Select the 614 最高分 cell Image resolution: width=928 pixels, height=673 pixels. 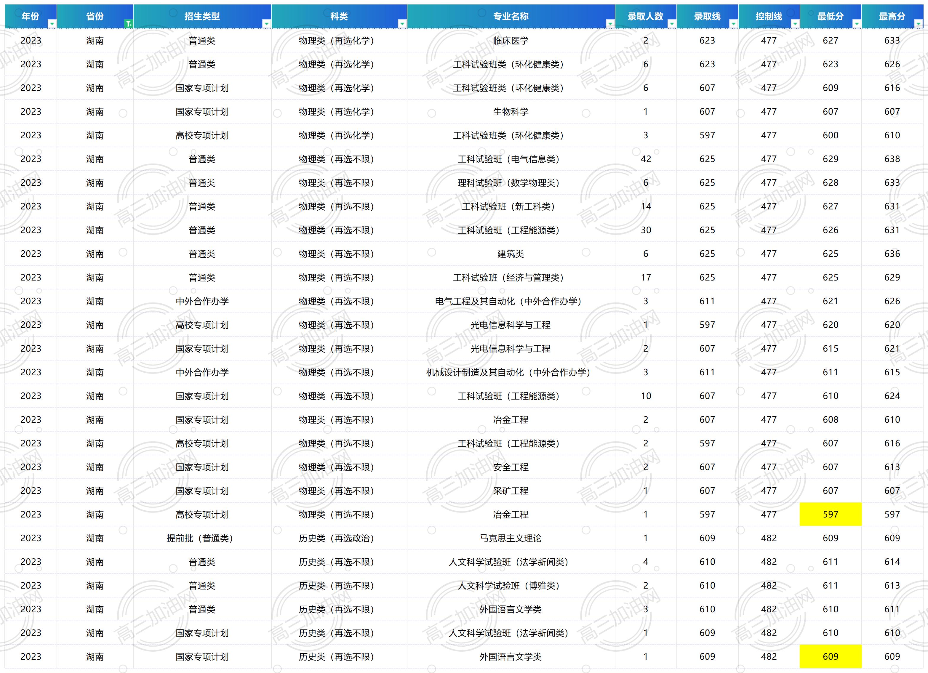pyautogui.click(x=892, y=562)
